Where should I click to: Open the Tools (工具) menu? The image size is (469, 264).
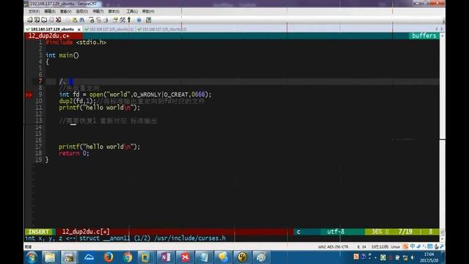pos(132,12)
